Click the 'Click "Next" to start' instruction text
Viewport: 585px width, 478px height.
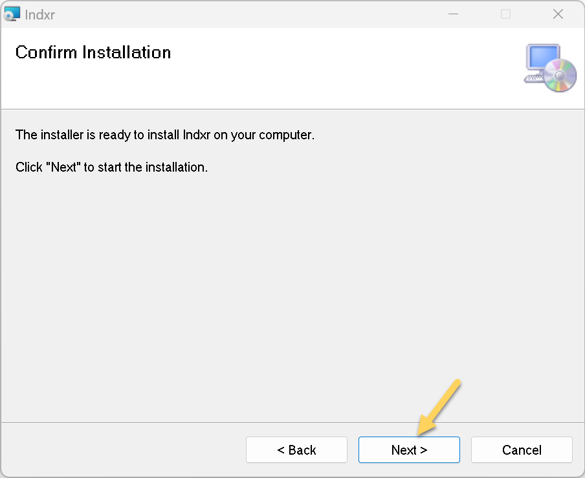[x=111, y=167]
